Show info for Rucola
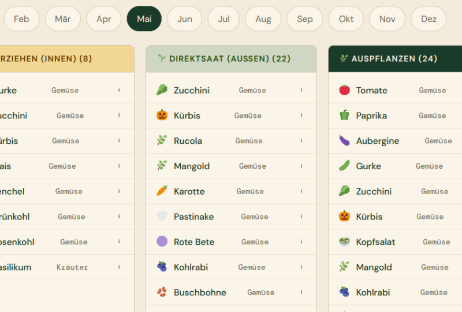Screen dimensions: 462x312 click(301, 140)
